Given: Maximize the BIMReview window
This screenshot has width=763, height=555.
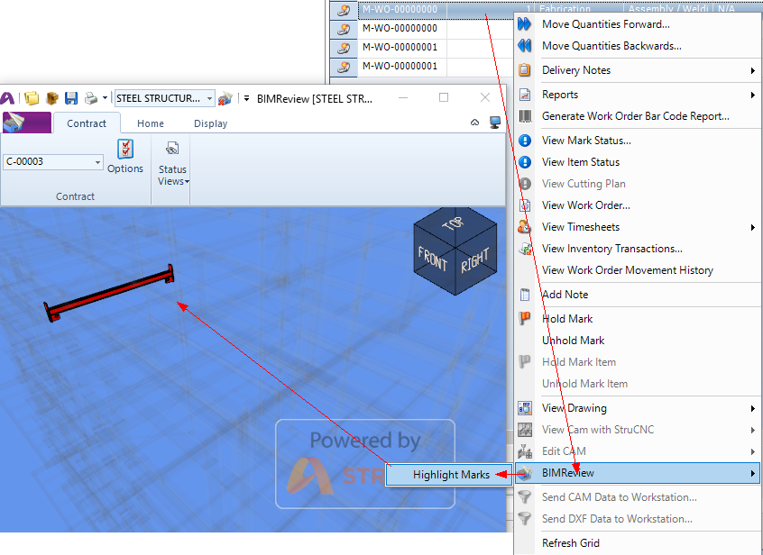Looking at the screenshot, I should pyautogui.click(x=444, y=97).
